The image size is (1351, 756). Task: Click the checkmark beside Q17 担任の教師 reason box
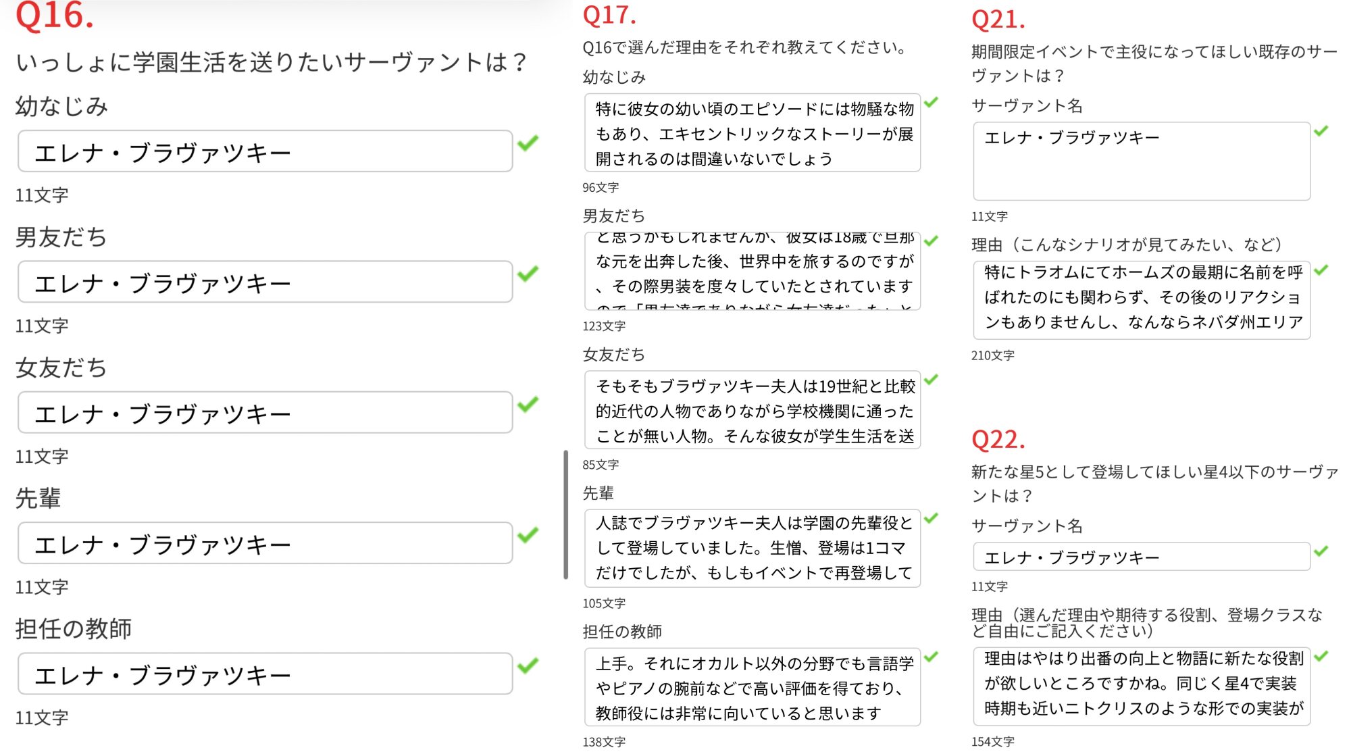(931, 657)
